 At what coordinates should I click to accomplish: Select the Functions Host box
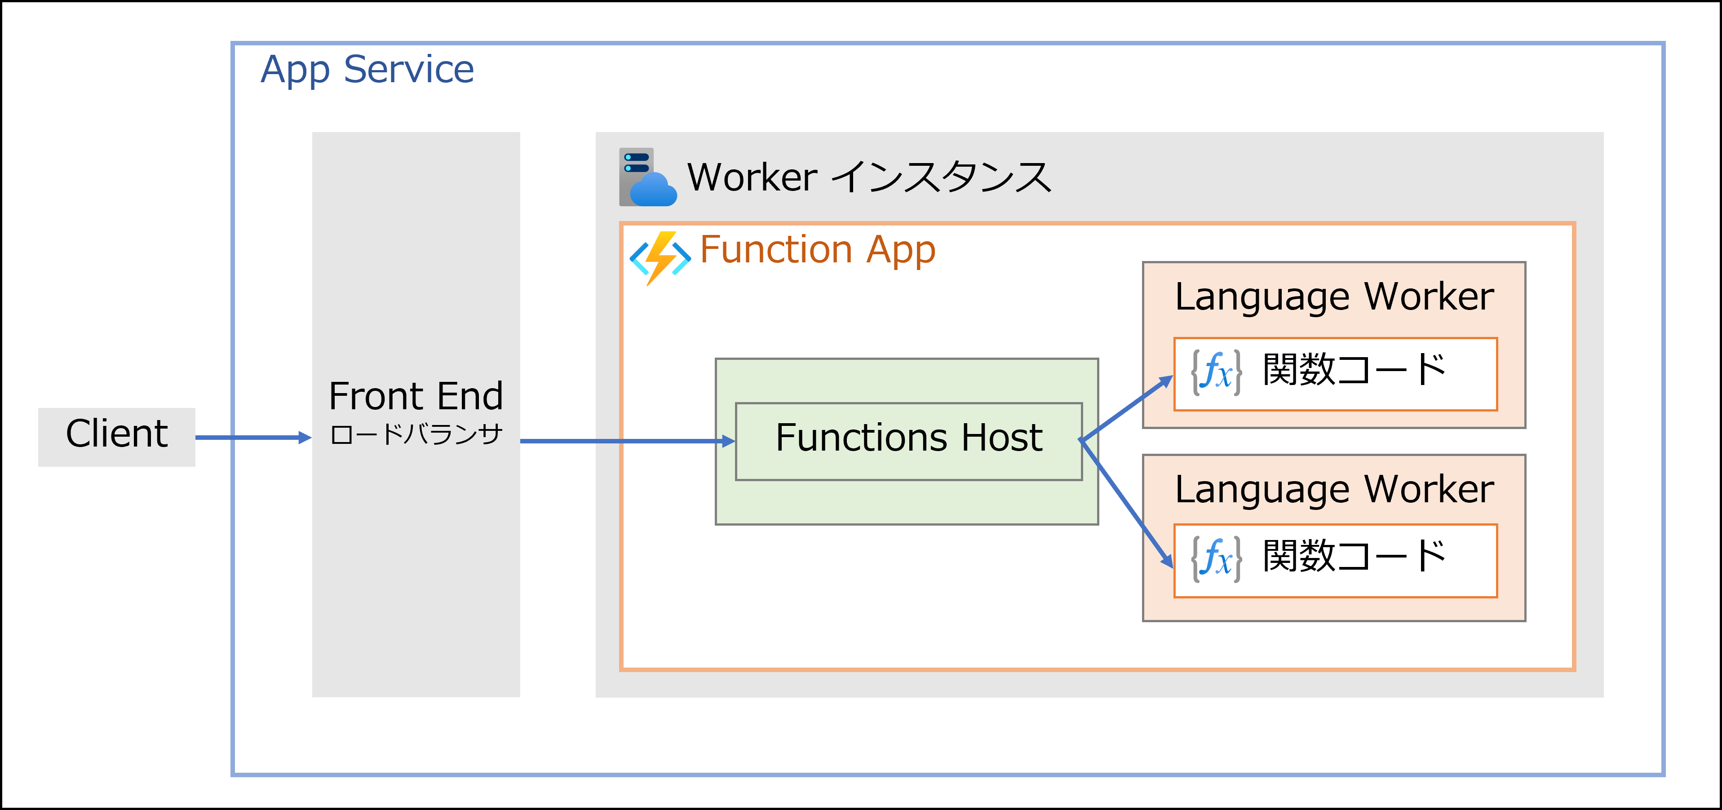[x=908, y=441]
